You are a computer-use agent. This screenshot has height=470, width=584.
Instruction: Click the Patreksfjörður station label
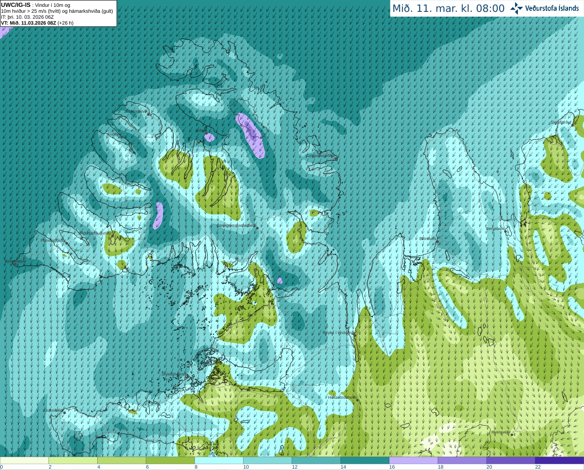[53, 240]
